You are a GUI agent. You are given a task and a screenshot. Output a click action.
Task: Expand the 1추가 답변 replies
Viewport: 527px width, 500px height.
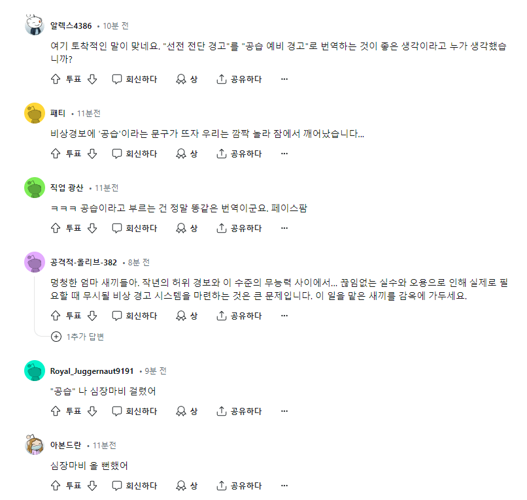(78, 337)
